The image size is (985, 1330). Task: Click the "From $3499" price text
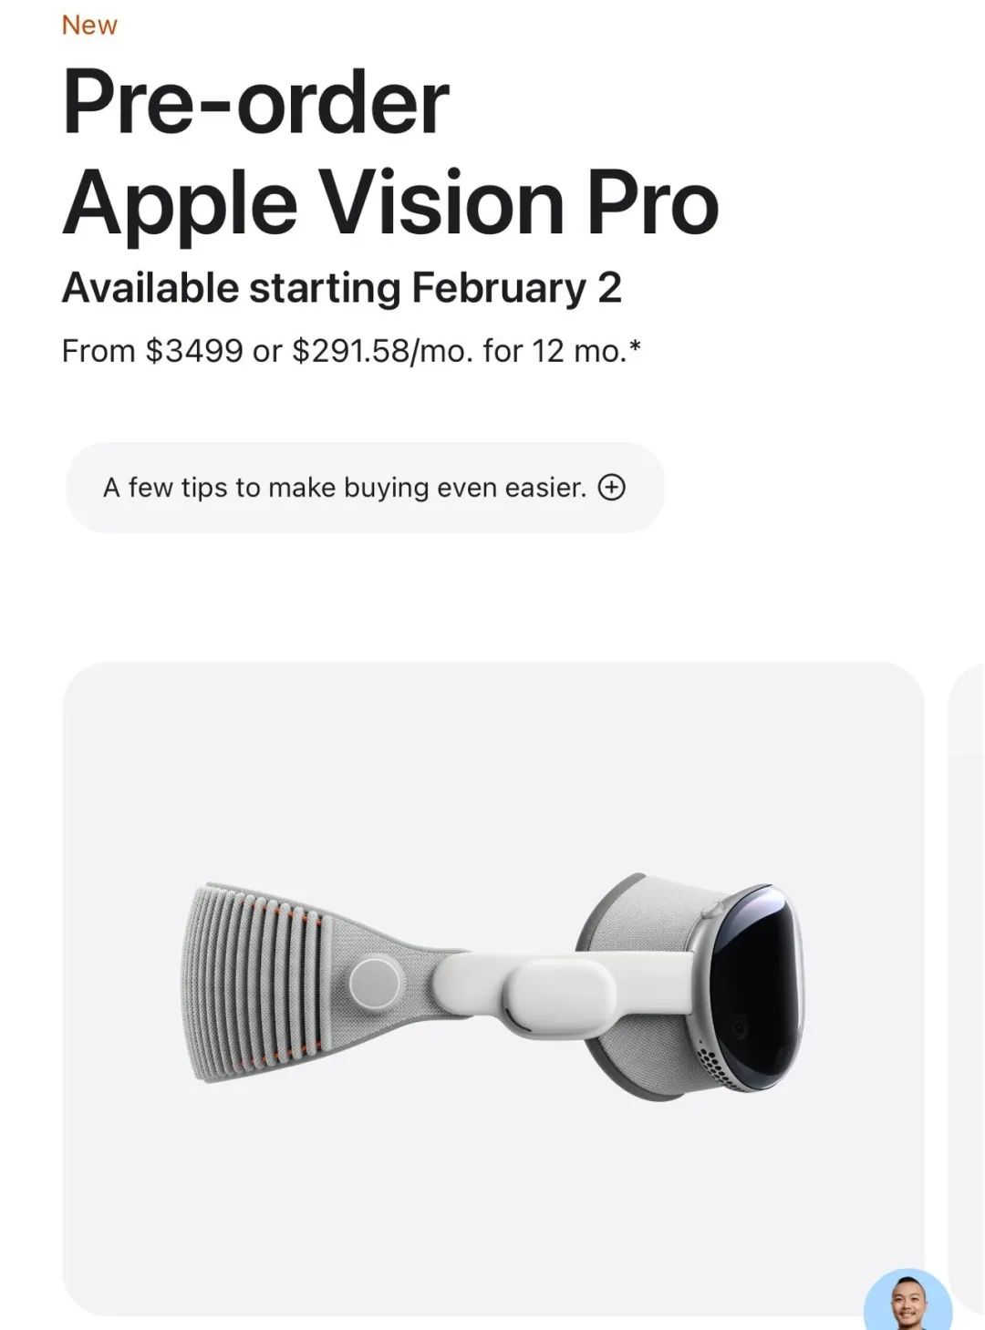(x=152, y=350)
